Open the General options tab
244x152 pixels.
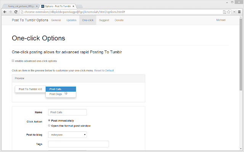[x=56, y=20]
